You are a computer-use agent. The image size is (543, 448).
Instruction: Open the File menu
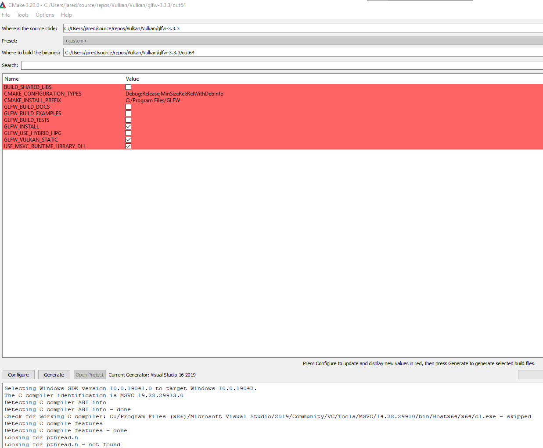(x=6, y=15)
